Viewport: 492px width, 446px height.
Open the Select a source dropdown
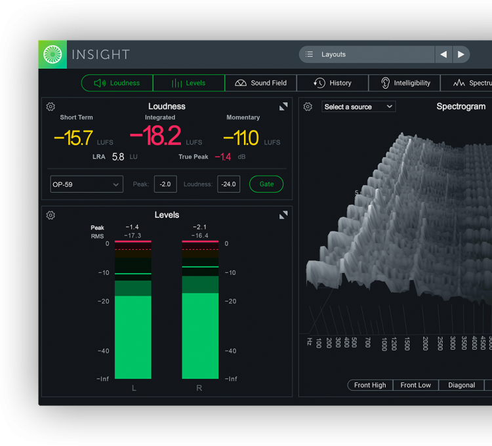(x=358, y=107)
